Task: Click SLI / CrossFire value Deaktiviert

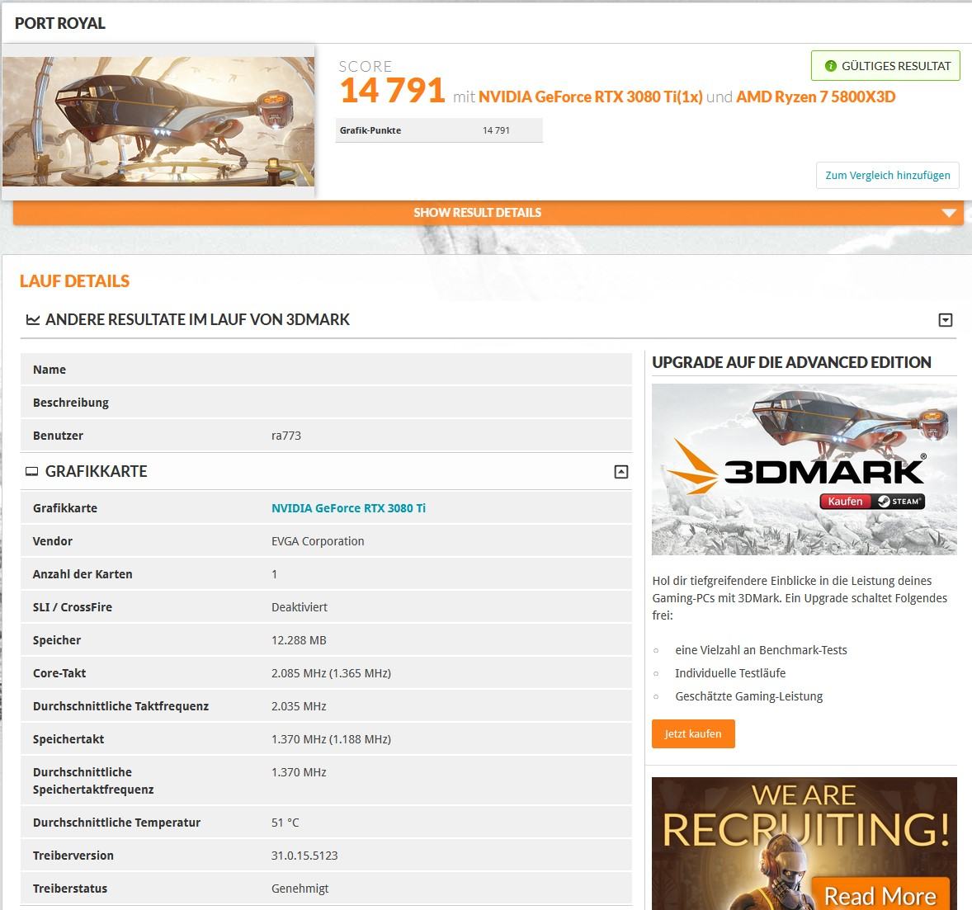Action: [300, 607]
